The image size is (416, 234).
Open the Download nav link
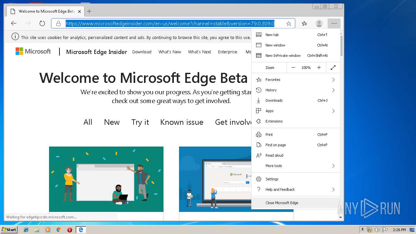coord(142,52)
